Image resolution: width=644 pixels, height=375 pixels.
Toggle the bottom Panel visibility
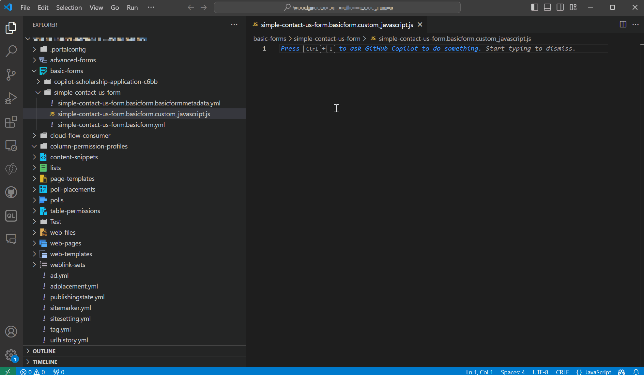click(x=547, y=7)
